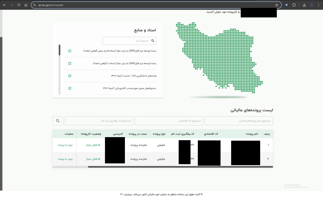Click the ردیف column header
The image size is (323, 198).
[x=267, y=134]
